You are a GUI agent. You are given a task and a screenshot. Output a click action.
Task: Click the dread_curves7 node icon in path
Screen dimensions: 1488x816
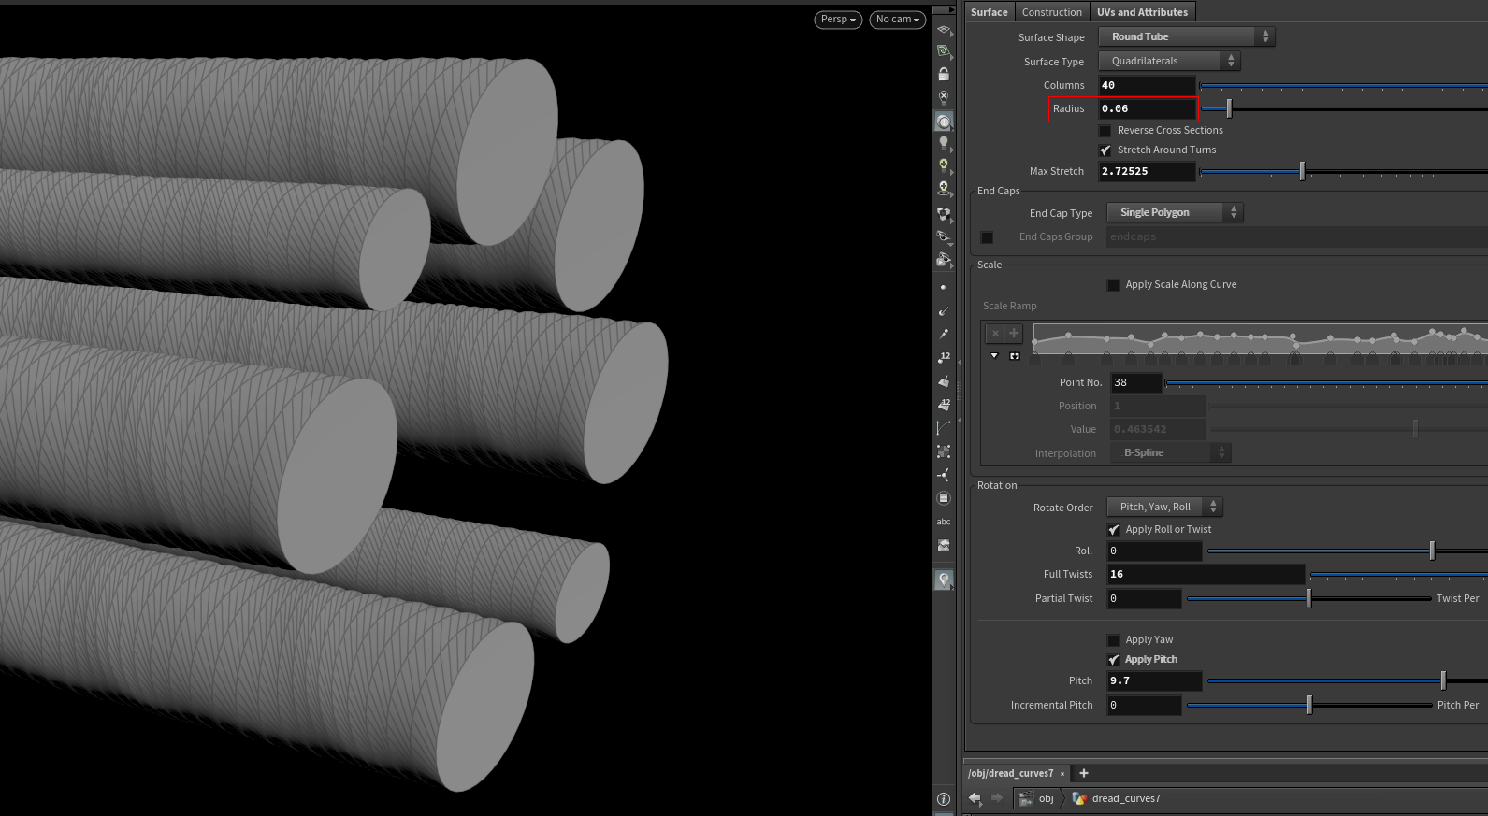pyautogui.click(x=1080, y=798)
